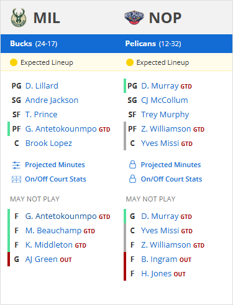233x305 pixels.
Task: View Brook Lopez at center
Action: coord(48,143)
